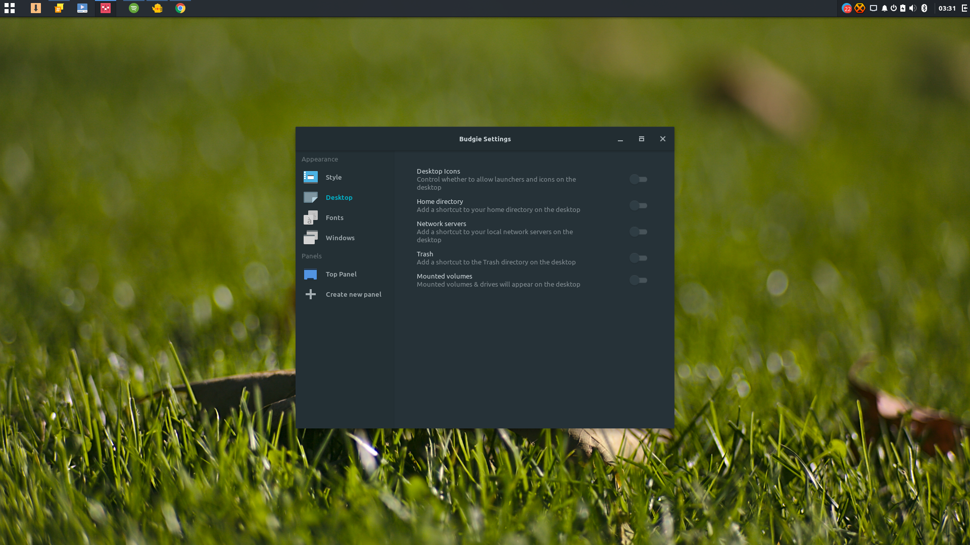Enable the Home directory shortcut switch
Screen dimensions: 970x545
coord(639,205)
